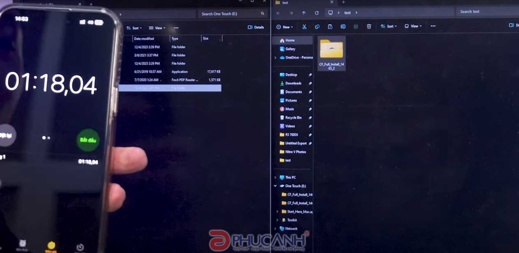Toggle the Details pane in One Touch window
519x253 pixels.
coord(256,27)
